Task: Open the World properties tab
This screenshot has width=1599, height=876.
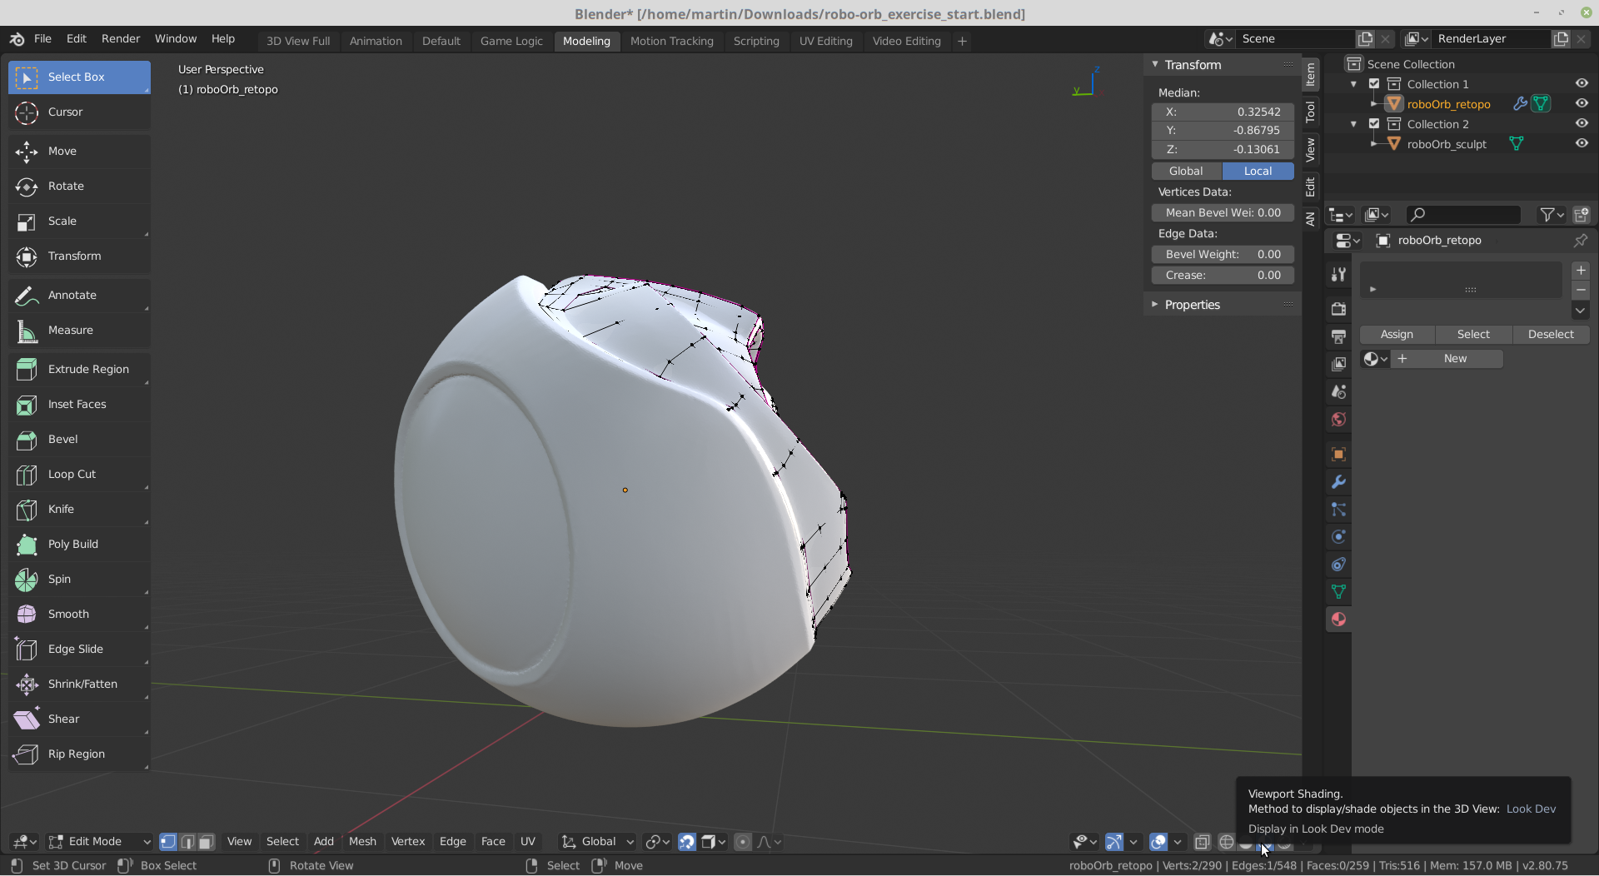Action: click(x=1338, y=419)
